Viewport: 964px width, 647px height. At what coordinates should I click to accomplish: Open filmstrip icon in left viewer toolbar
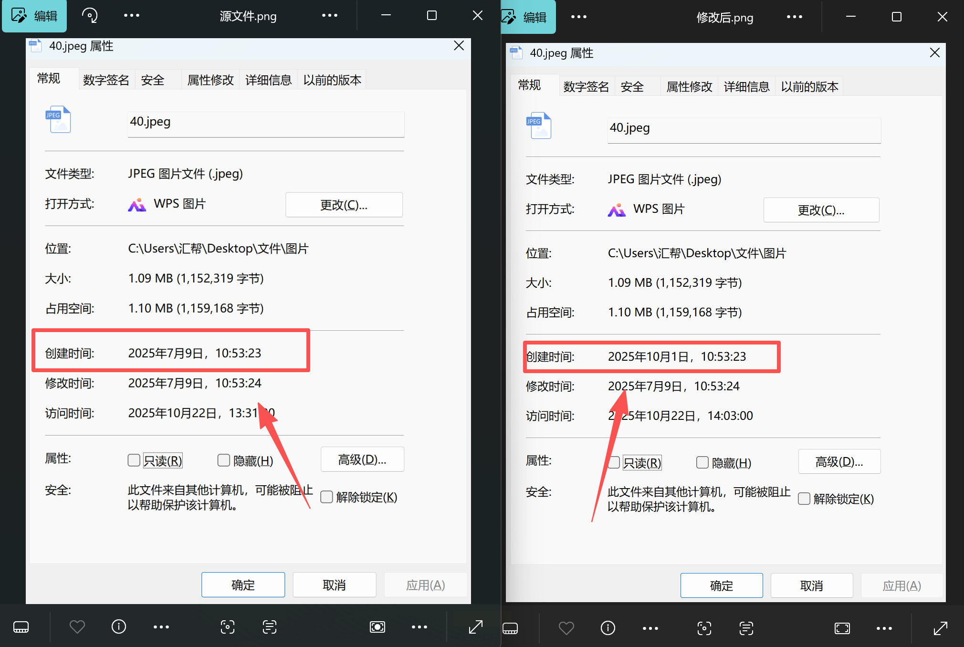coord(21,626)
